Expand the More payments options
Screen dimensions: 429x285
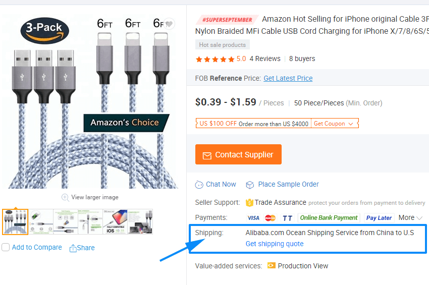pos(410,218)
